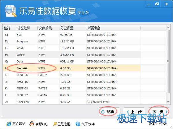Click the info icon for About software
This screenshot has height=129, width=173.
[78, 124]
